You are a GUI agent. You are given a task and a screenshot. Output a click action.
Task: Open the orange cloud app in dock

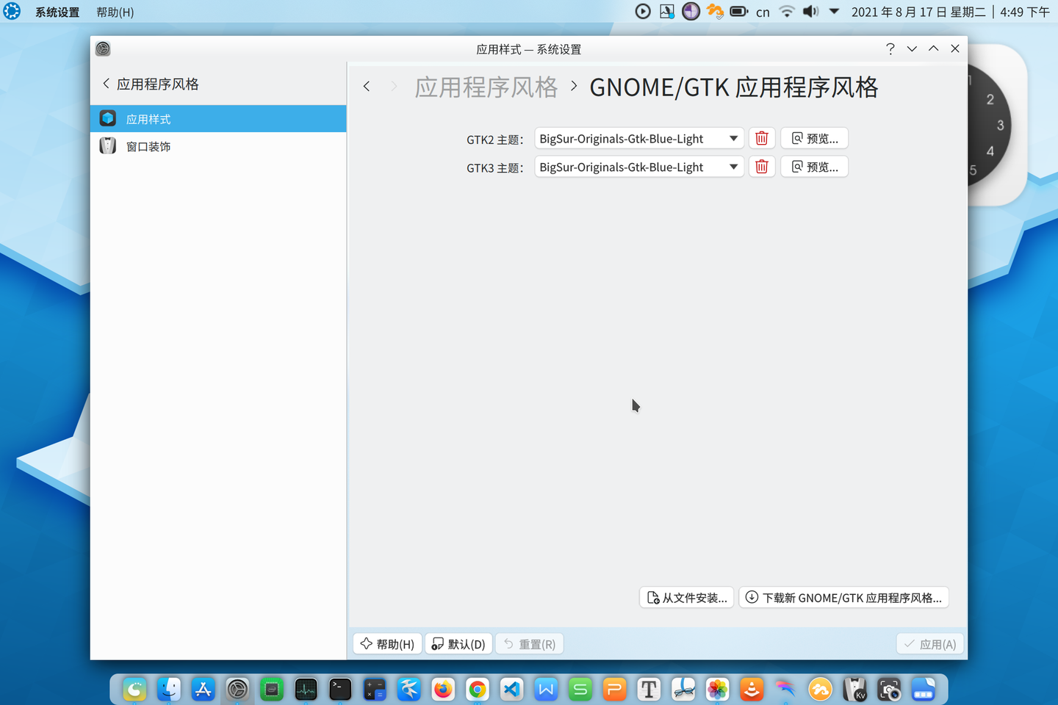(820, 689)
